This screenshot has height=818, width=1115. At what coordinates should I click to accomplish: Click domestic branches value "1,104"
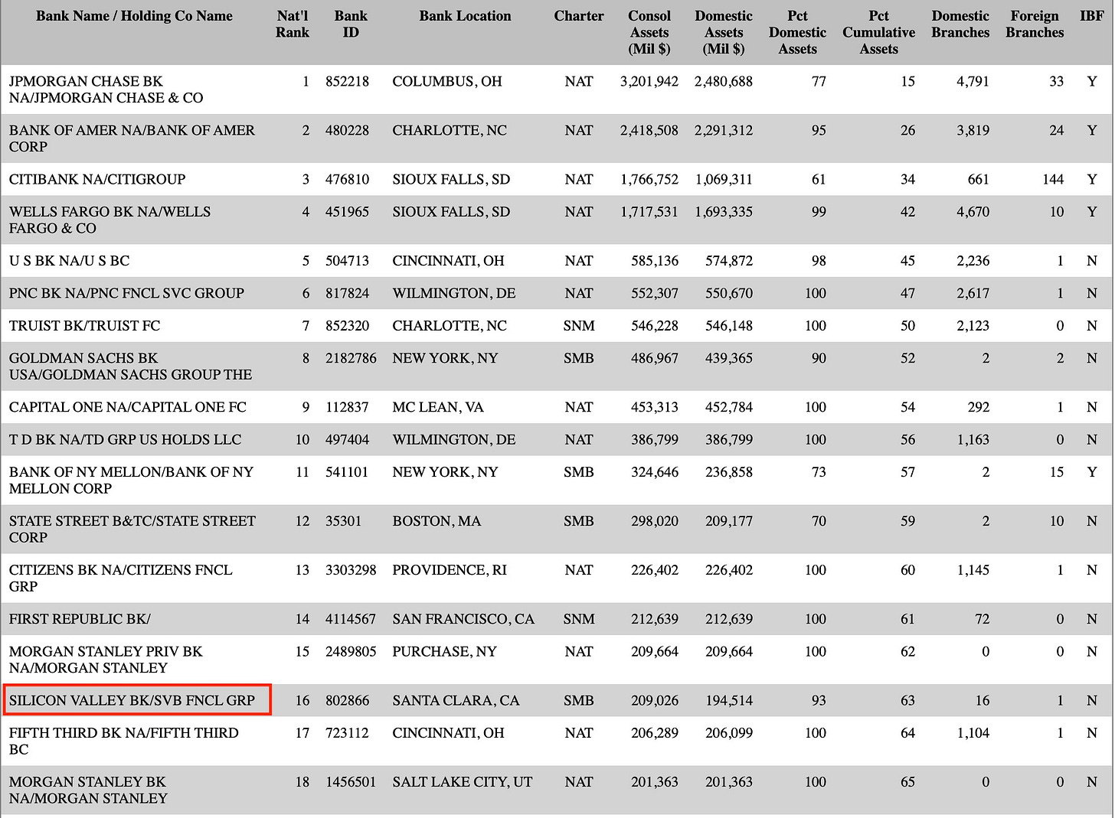pos(973,733)
